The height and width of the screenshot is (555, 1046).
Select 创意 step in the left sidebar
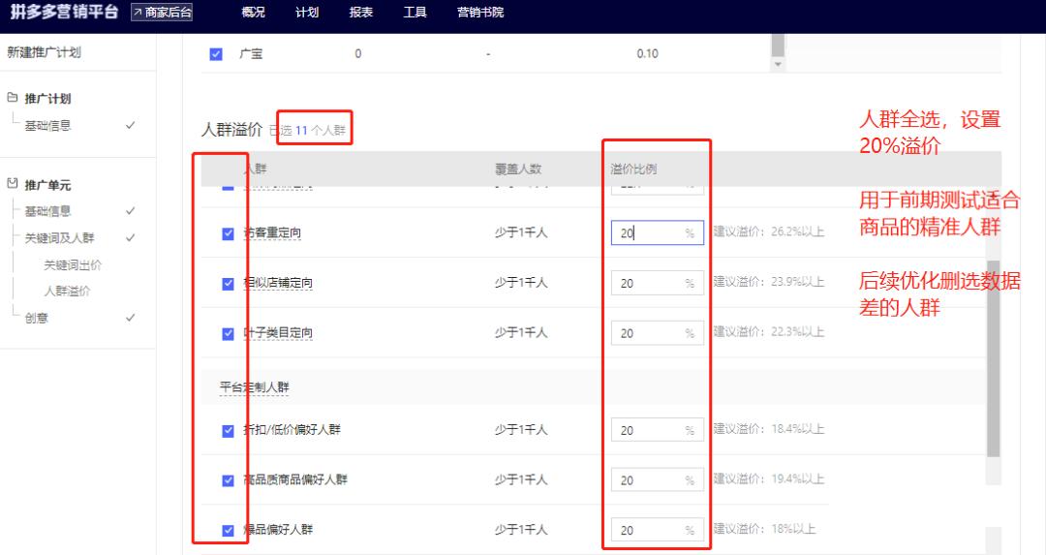pos(36,318)
